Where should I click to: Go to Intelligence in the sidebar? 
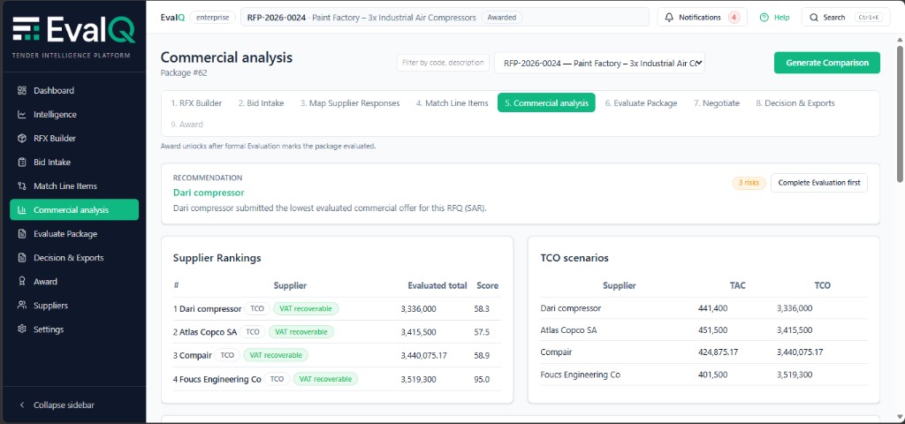74,114
